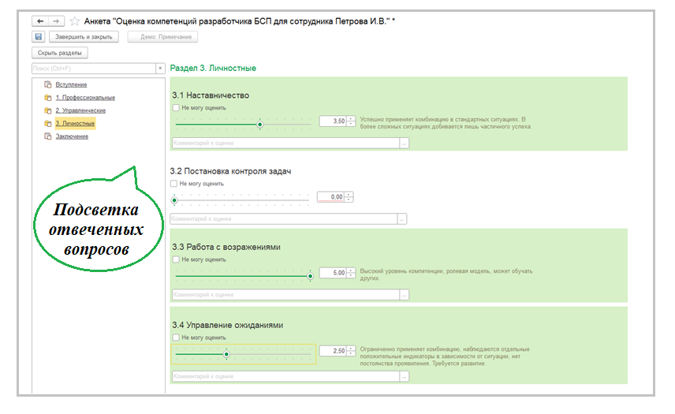Clear the search field with X icon

160,69
